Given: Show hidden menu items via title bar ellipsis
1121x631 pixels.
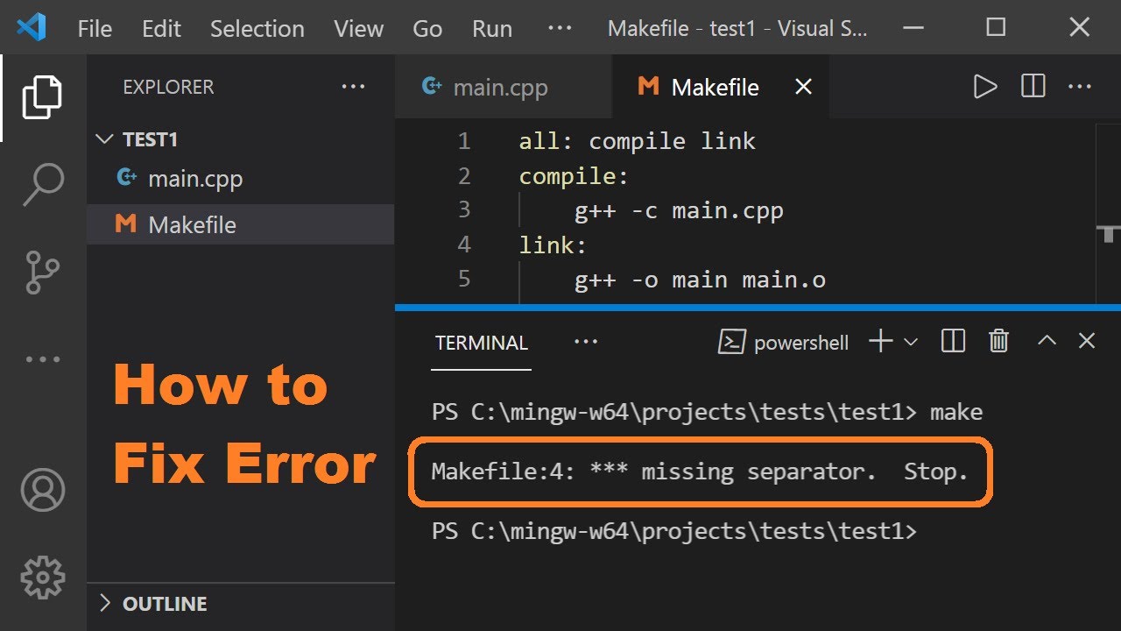Looking at the screenshot, I should [559, 28].
